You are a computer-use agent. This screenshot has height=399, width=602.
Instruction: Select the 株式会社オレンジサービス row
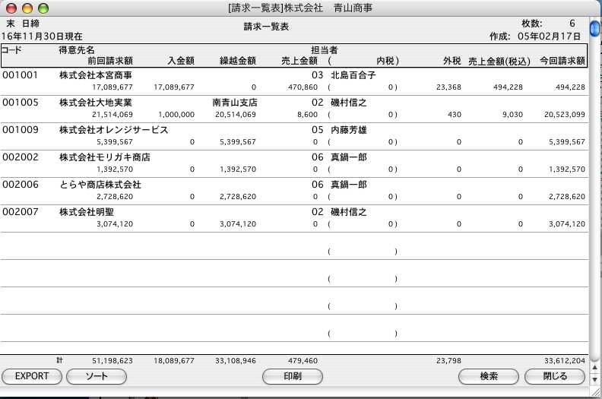click(113, 130)
